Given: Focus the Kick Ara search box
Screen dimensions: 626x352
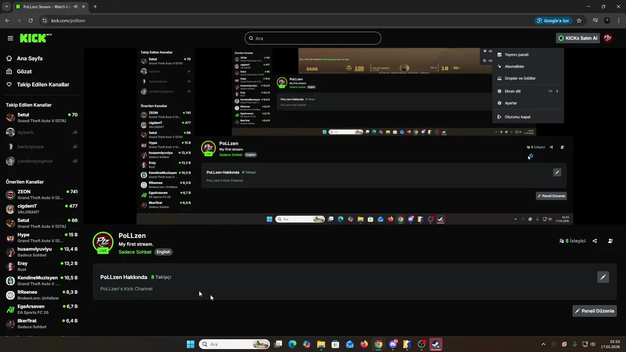Looking at the screenshot, I should click(313, 38).
